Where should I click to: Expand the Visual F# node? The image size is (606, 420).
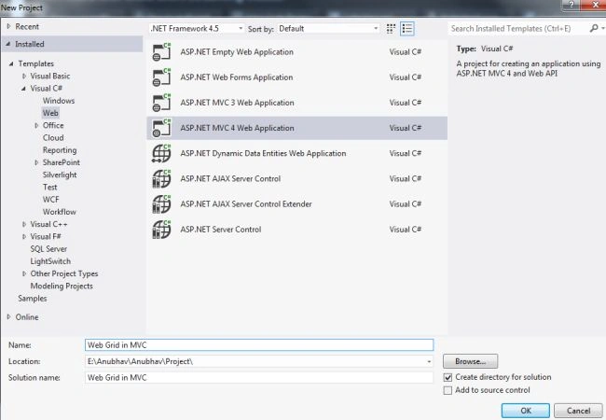coord(24,237)
